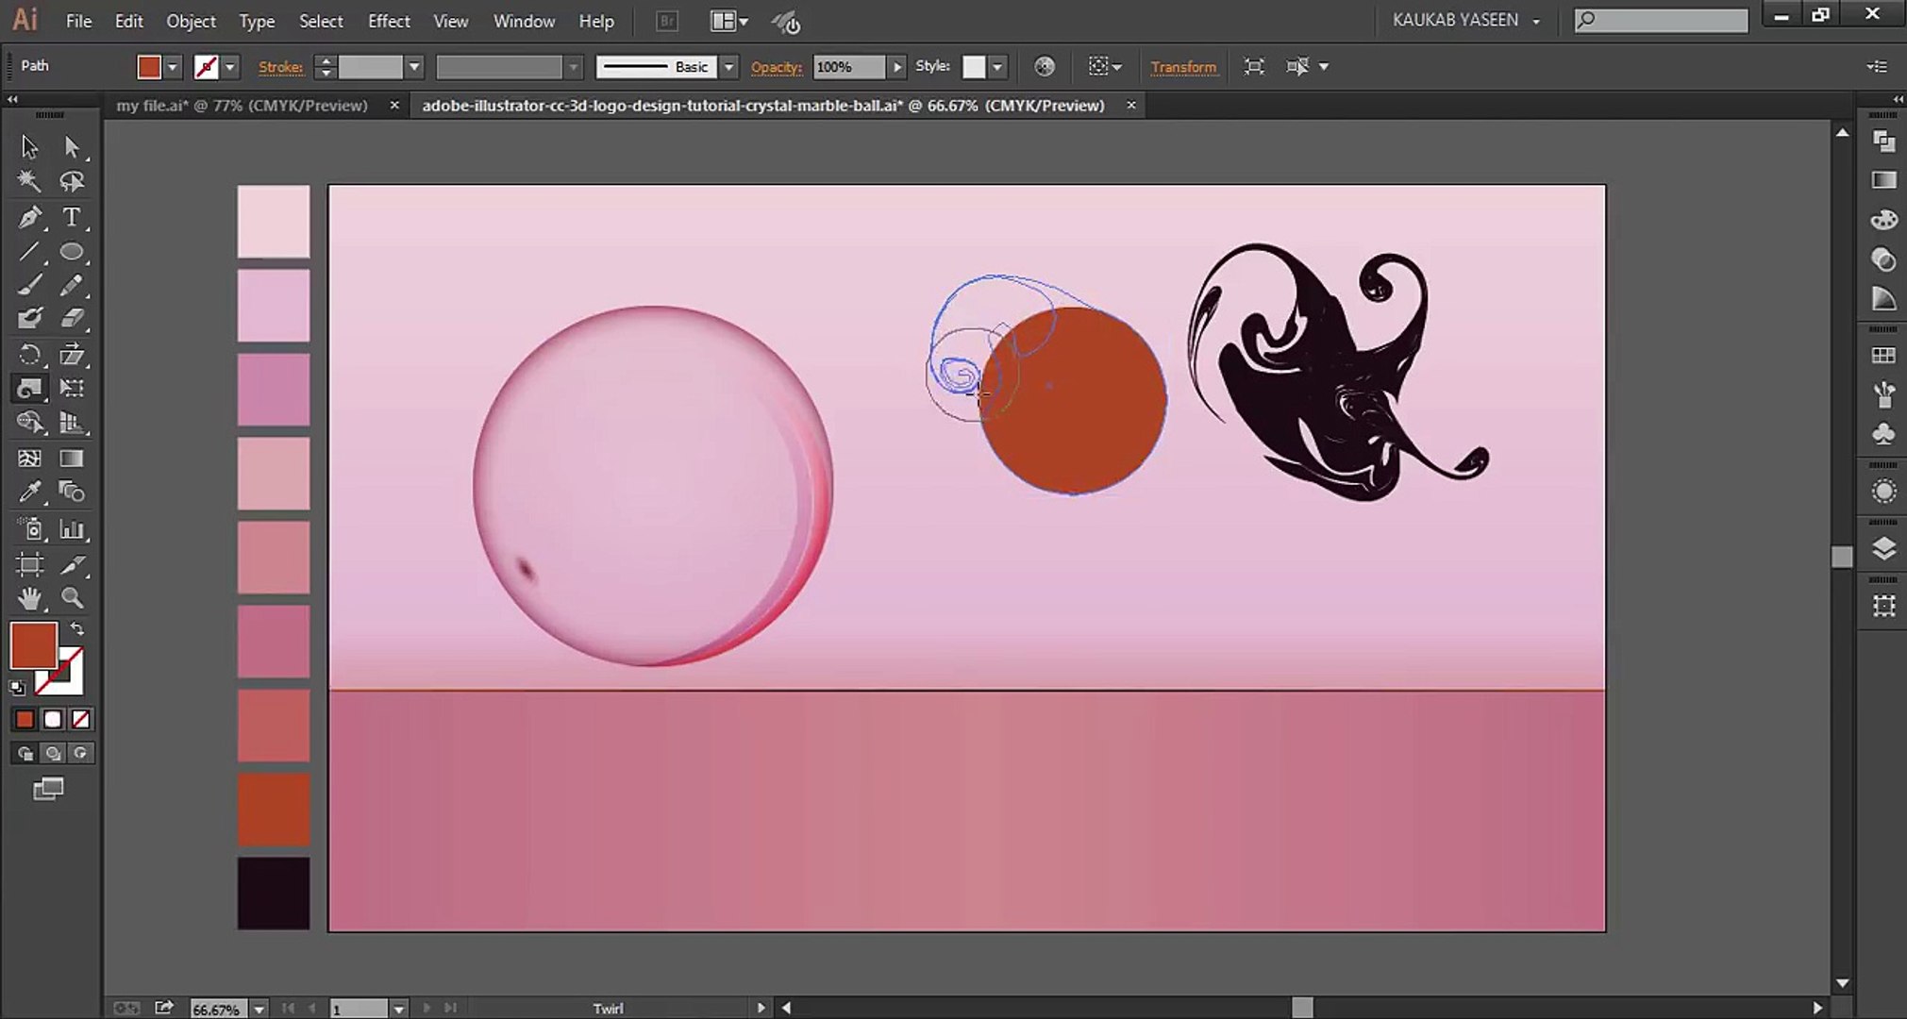The height and width of the screenshot is (1019, 1907).
Task: Switch to crystal-marble-ball tutorial tab
Action: tap(763, 105)
